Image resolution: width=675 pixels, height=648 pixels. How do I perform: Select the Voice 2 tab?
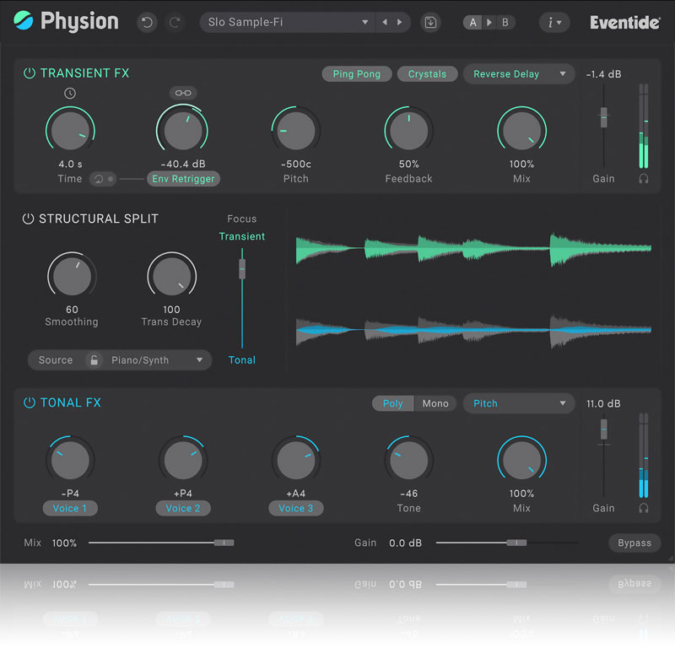pos(183,508)
